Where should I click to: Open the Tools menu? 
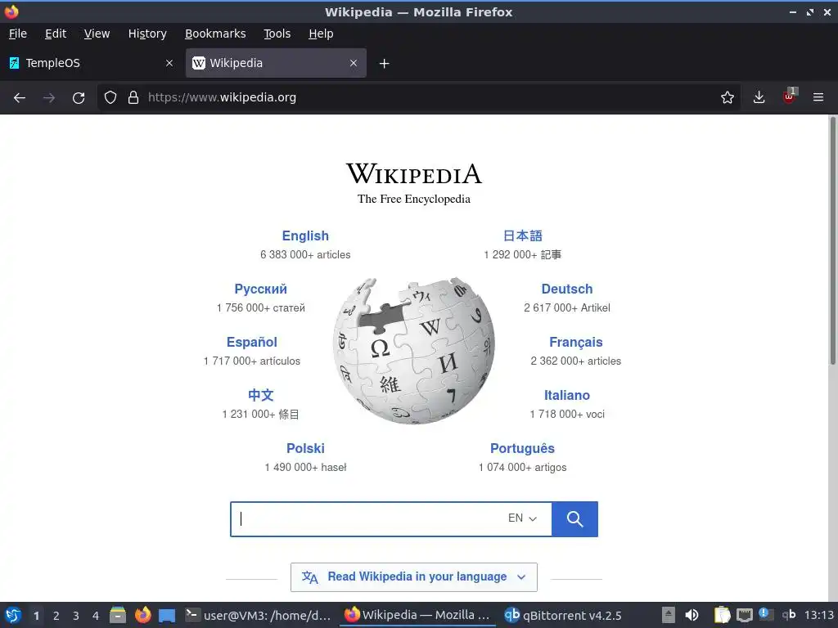tap(277, 34)
